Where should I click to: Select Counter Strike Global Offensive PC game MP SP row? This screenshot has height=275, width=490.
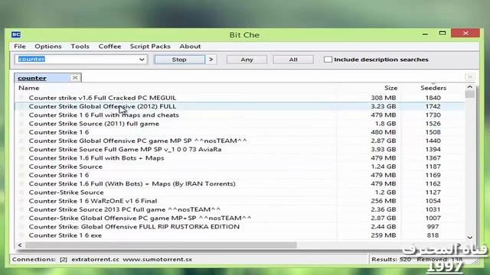240,141
